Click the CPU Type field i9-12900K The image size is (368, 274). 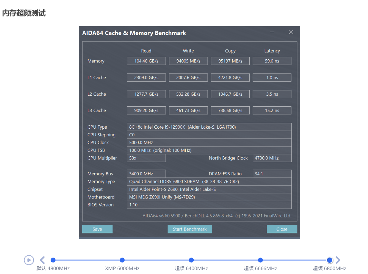[209, 127]
